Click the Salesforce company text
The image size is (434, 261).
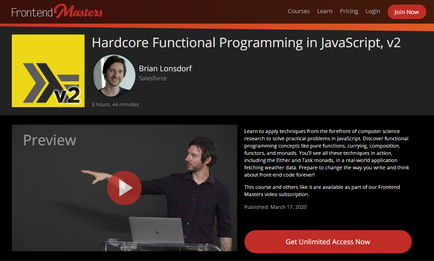(x=153, y=78)
